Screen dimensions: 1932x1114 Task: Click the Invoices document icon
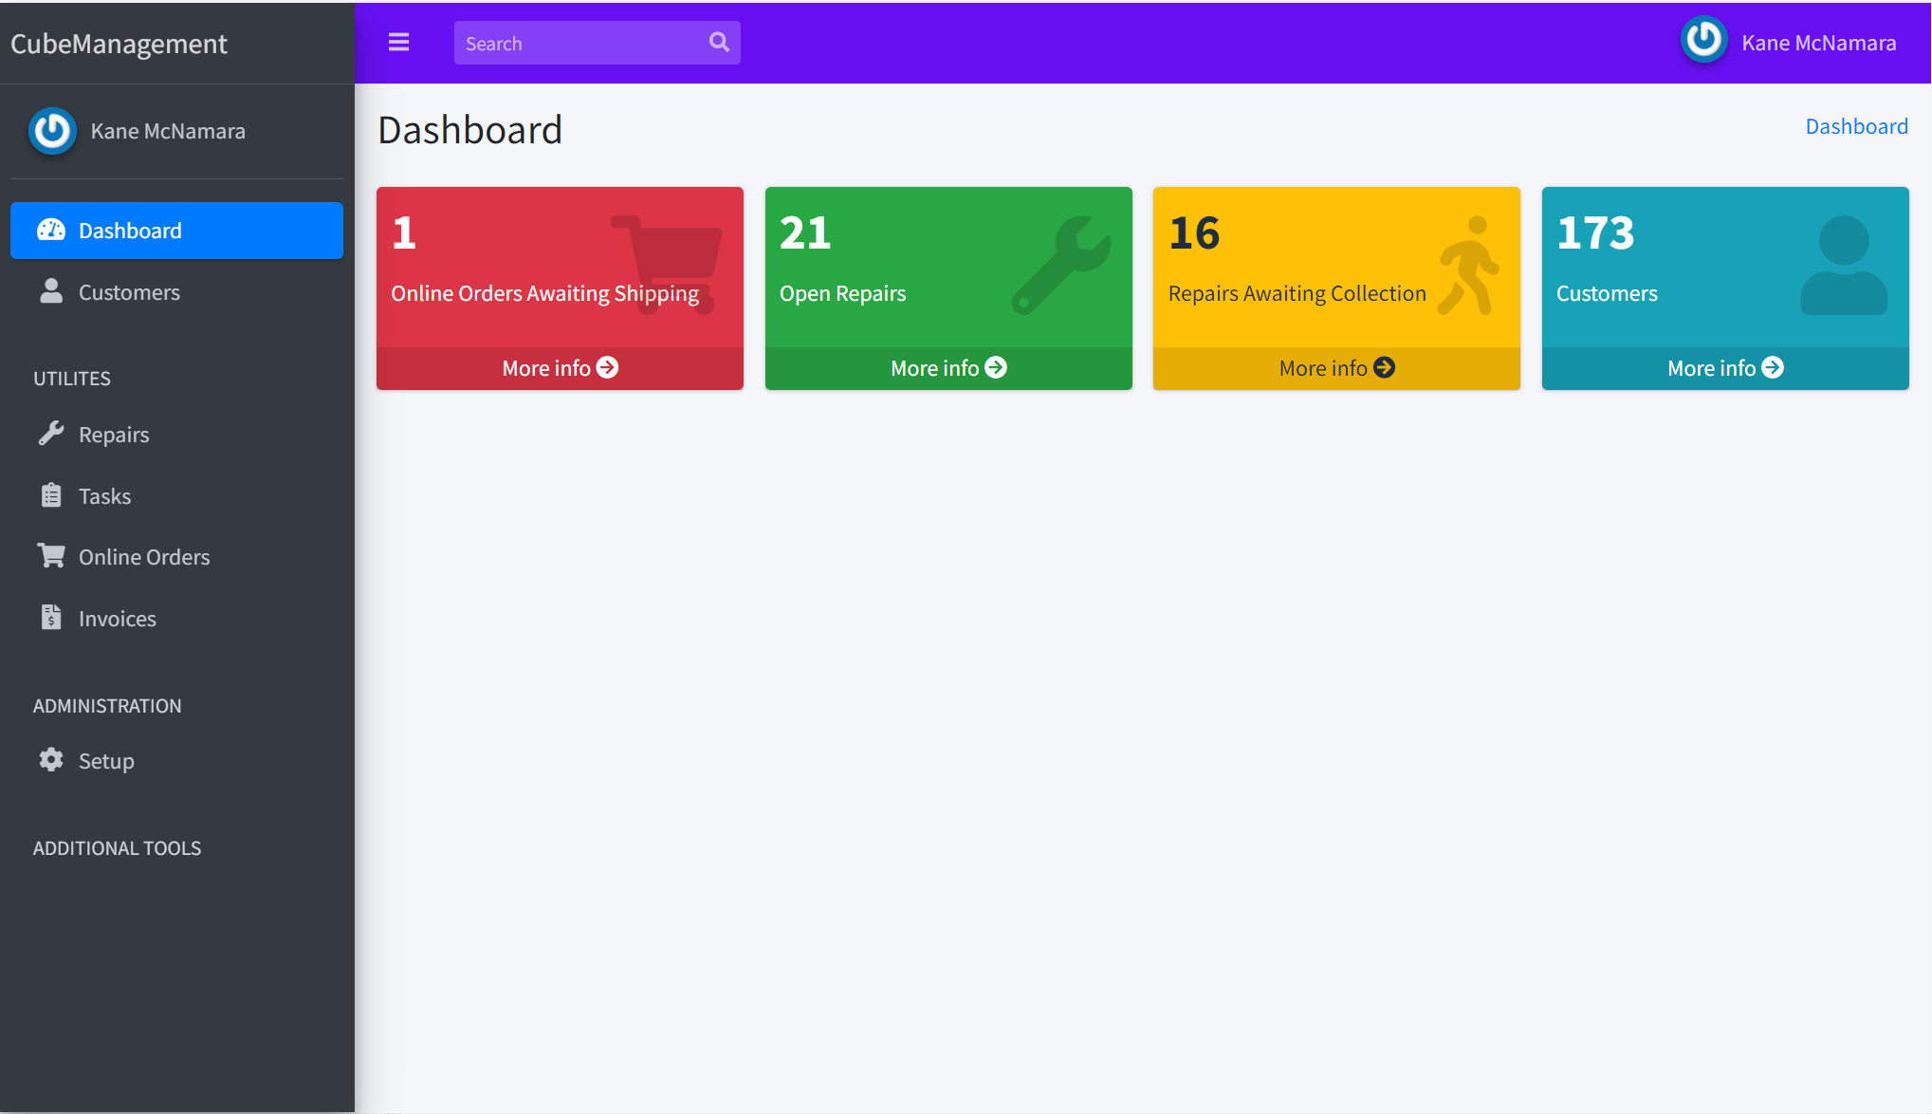tap(51, 618)
